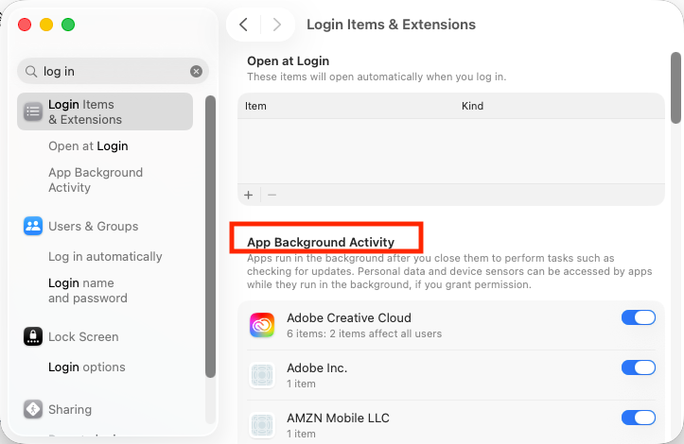Go back with the left chevron
The width and height of the screenshot is (684, 444).
tap(243, 25)
